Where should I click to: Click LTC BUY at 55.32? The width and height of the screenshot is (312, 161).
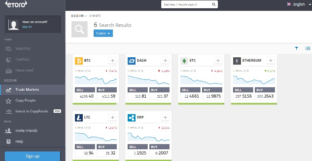[x=107, y=150]
